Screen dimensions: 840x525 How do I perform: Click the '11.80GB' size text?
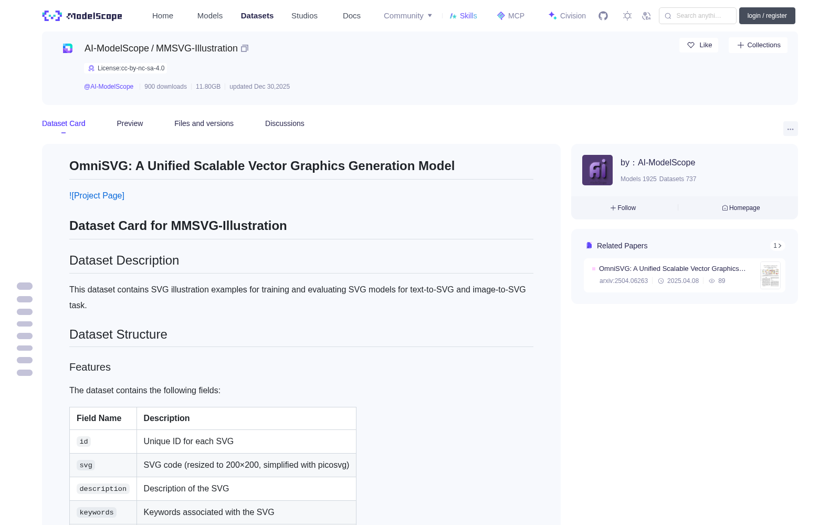208,87
